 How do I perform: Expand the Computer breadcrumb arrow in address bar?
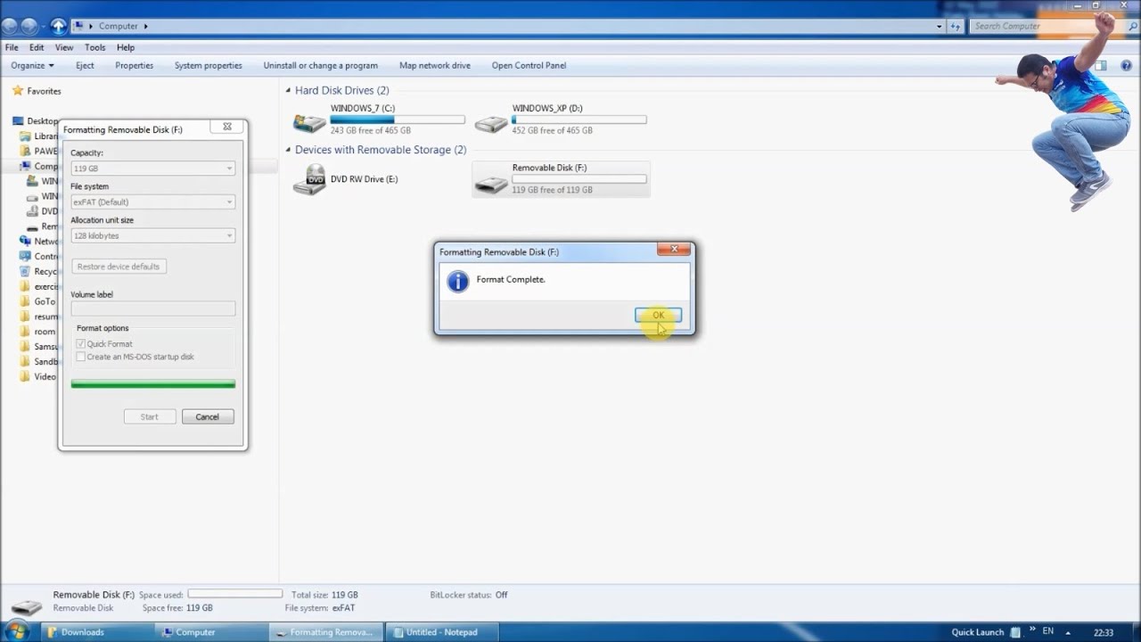click(x=145, y=26)
